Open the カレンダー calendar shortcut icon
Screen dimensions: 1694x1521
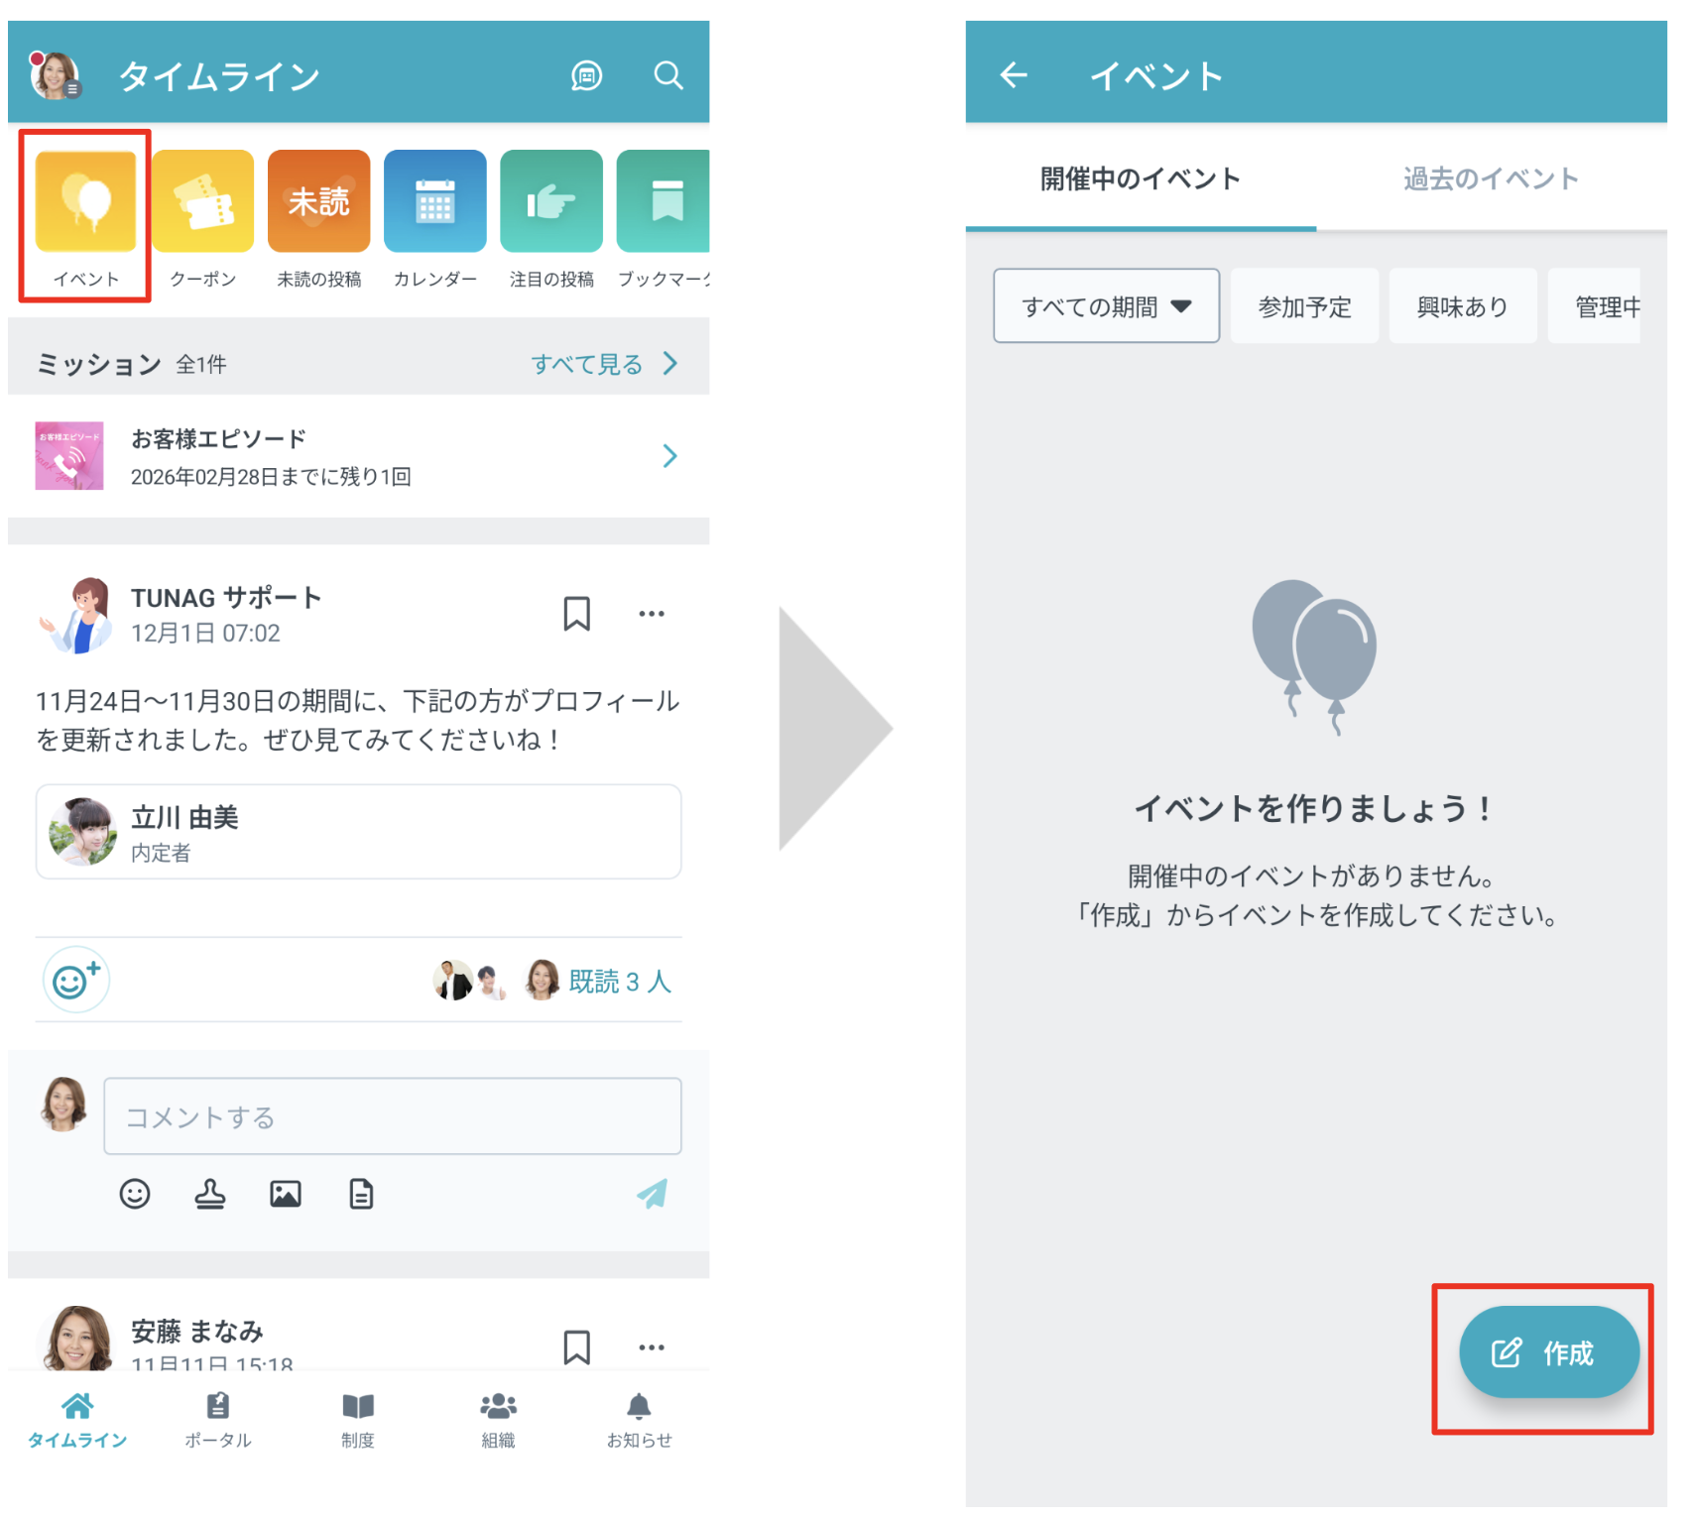click(x=434, y=202)
